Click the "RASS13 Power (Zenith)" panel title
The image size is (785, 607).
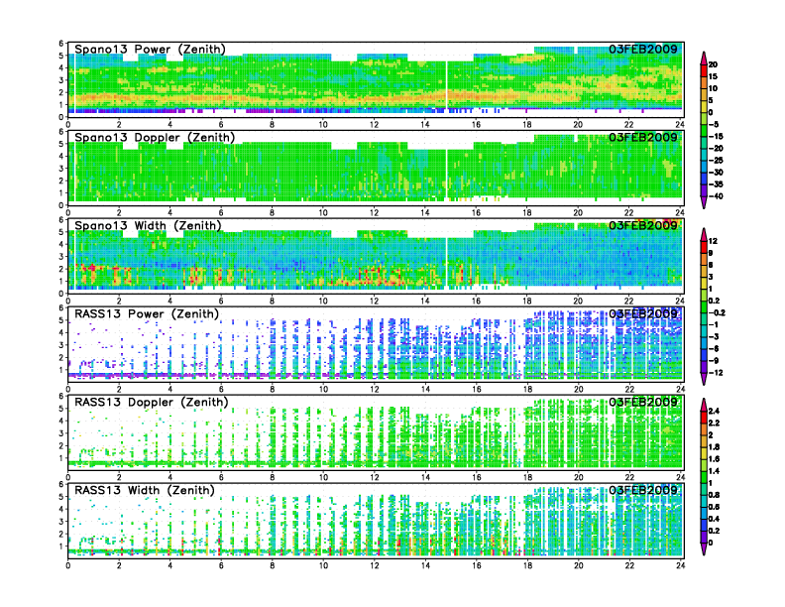[147, 314]
